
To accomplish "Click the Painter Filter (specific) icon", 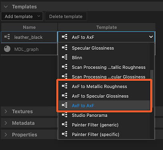I will pyautogui.click(x=65, y=134).
